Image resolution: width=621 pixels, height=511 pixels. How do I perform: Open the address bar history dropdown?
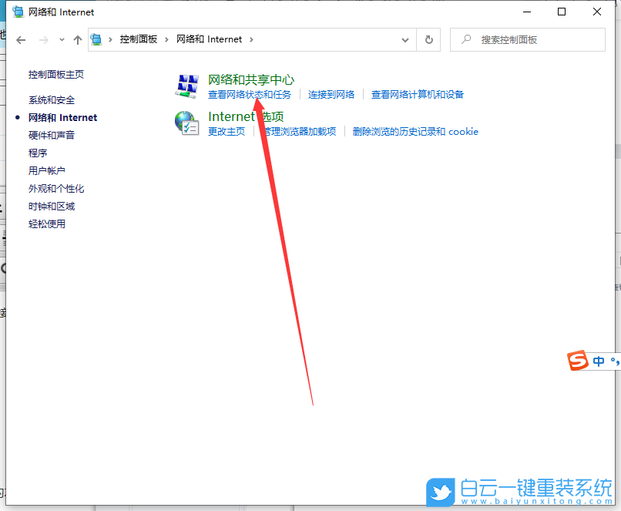[404, 39]
